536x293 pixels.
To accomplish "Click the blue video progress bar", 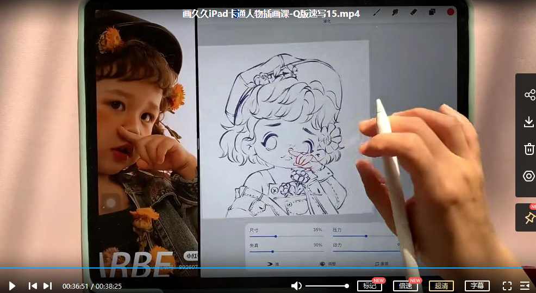I will point(268,268).
